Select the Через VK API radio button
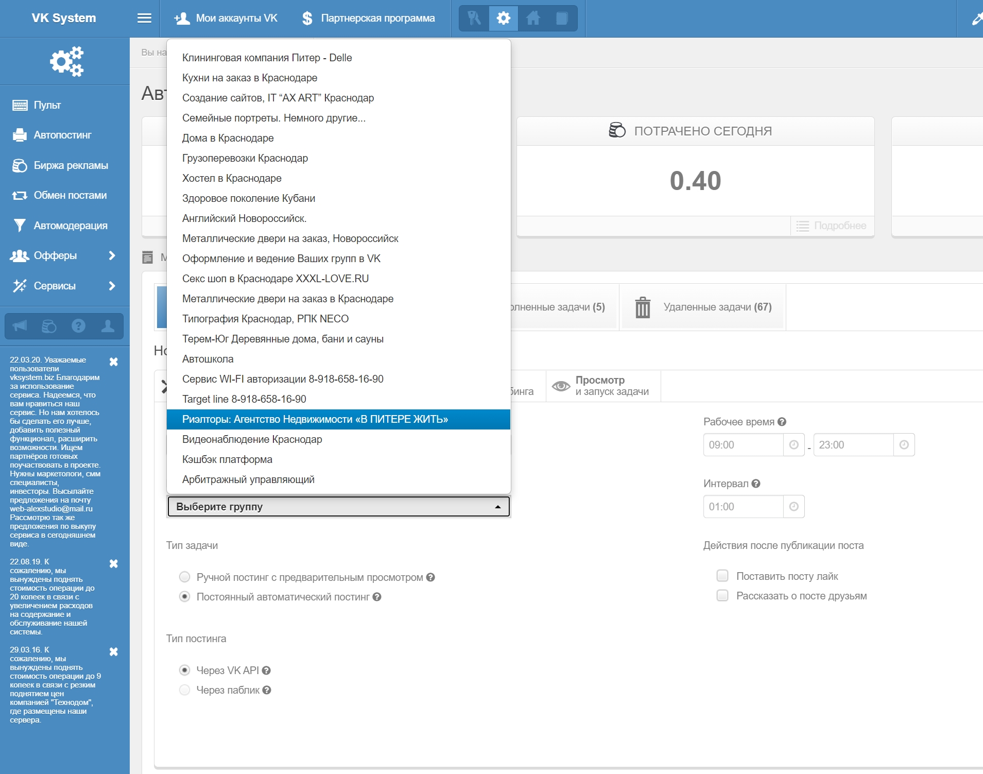Viewport: 983px width, 774px height. (x=184, y=670)
